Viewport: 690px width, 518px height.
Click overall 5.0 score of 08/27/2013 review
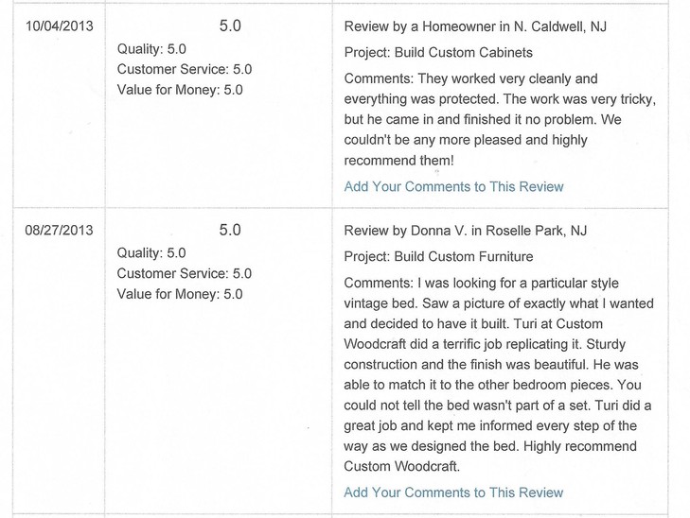(230, 230)
